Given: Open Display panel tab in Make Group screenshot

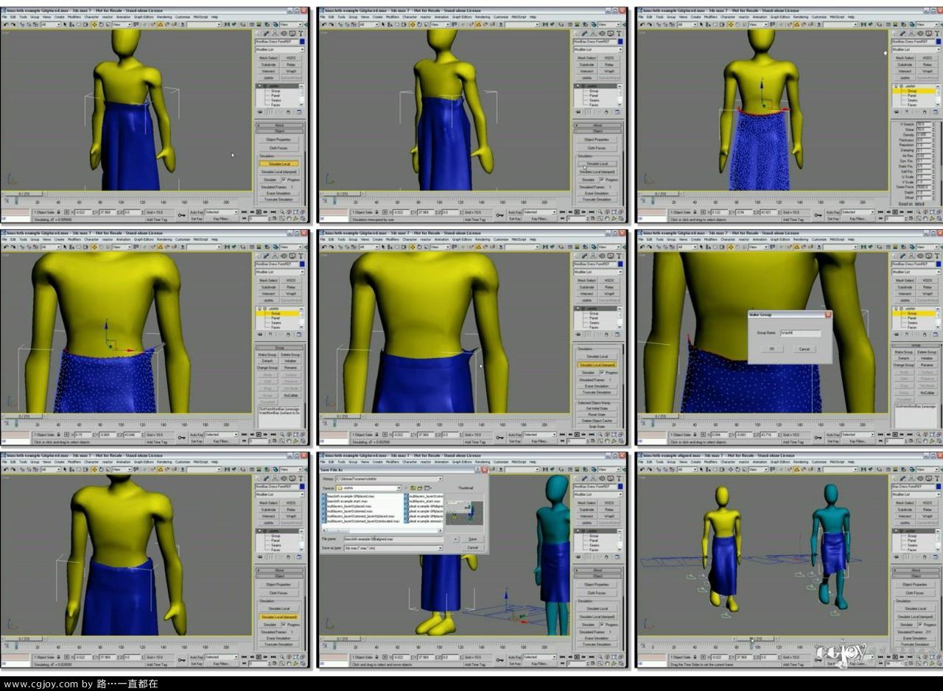Looking at the screenshot, I should [x=928, y=256].
